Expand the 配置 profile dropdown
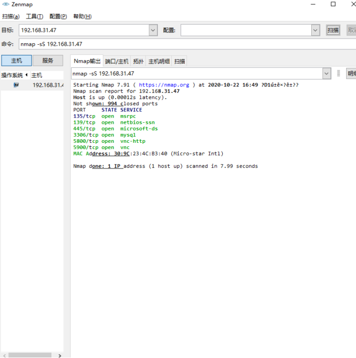Viewport: 356px width, 358px height. tap(315, 30)
